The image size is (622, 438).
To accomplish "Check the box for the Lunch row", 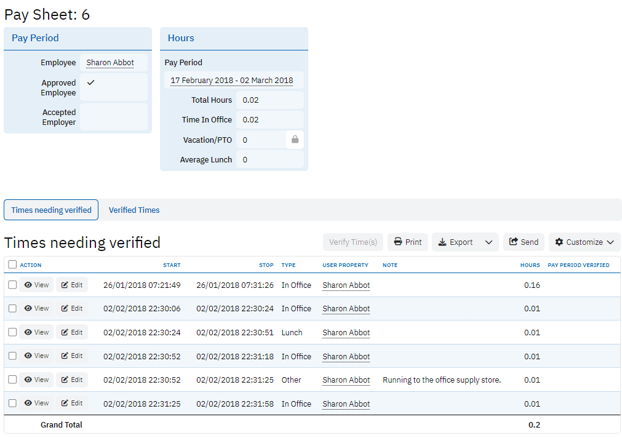I will tap(12, 332).
